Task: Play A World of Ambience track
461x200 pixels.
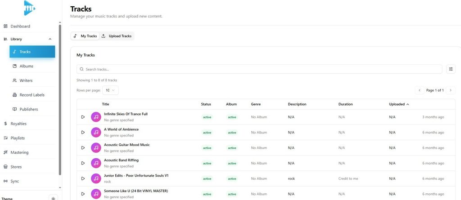Action: tap(83, 133)
